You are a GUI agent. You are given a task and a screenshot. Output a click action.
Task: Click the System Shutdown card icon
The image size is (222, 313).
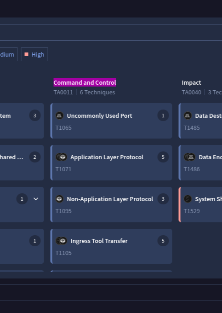tap(188, 199)
